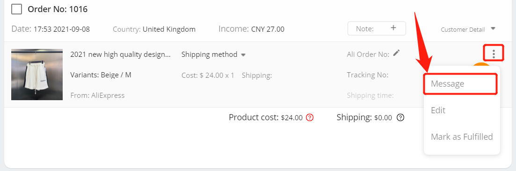Click into the Note field

point(377,28)
